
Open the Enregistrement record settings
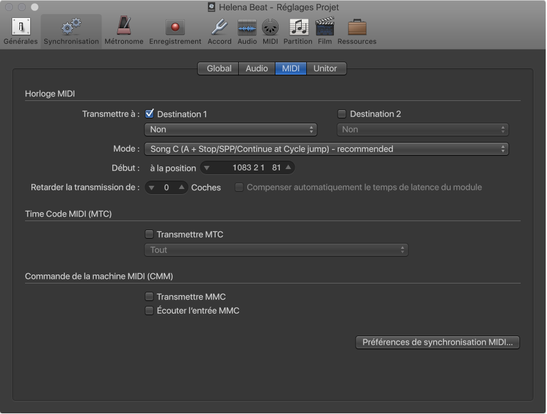(x=175, y=31)
